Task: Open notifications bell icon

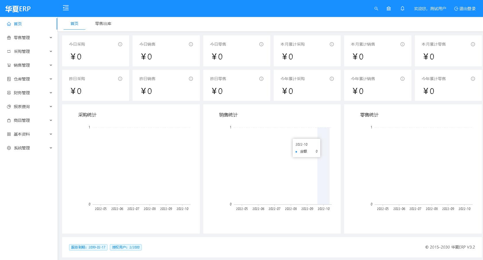Action: 402,9
